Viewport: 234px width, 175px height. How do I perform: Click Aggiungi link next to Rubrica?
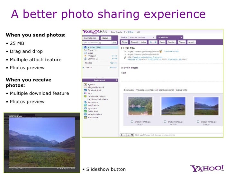113,63
